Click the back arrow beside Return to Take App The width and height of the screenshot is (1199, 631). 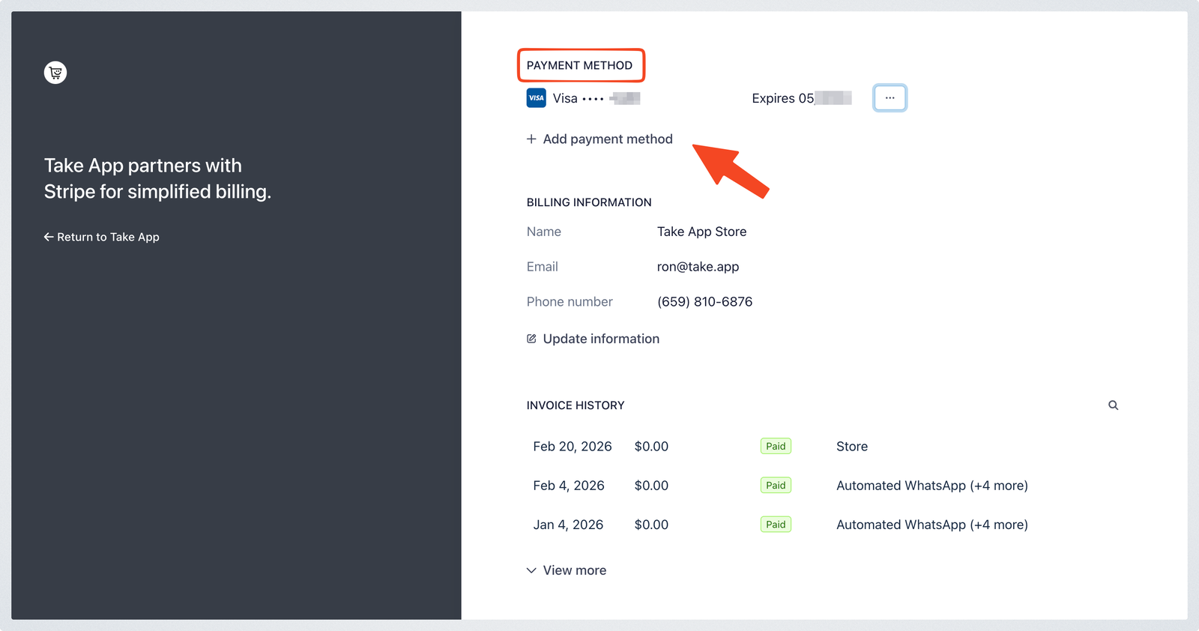click(x=49, y=237)
